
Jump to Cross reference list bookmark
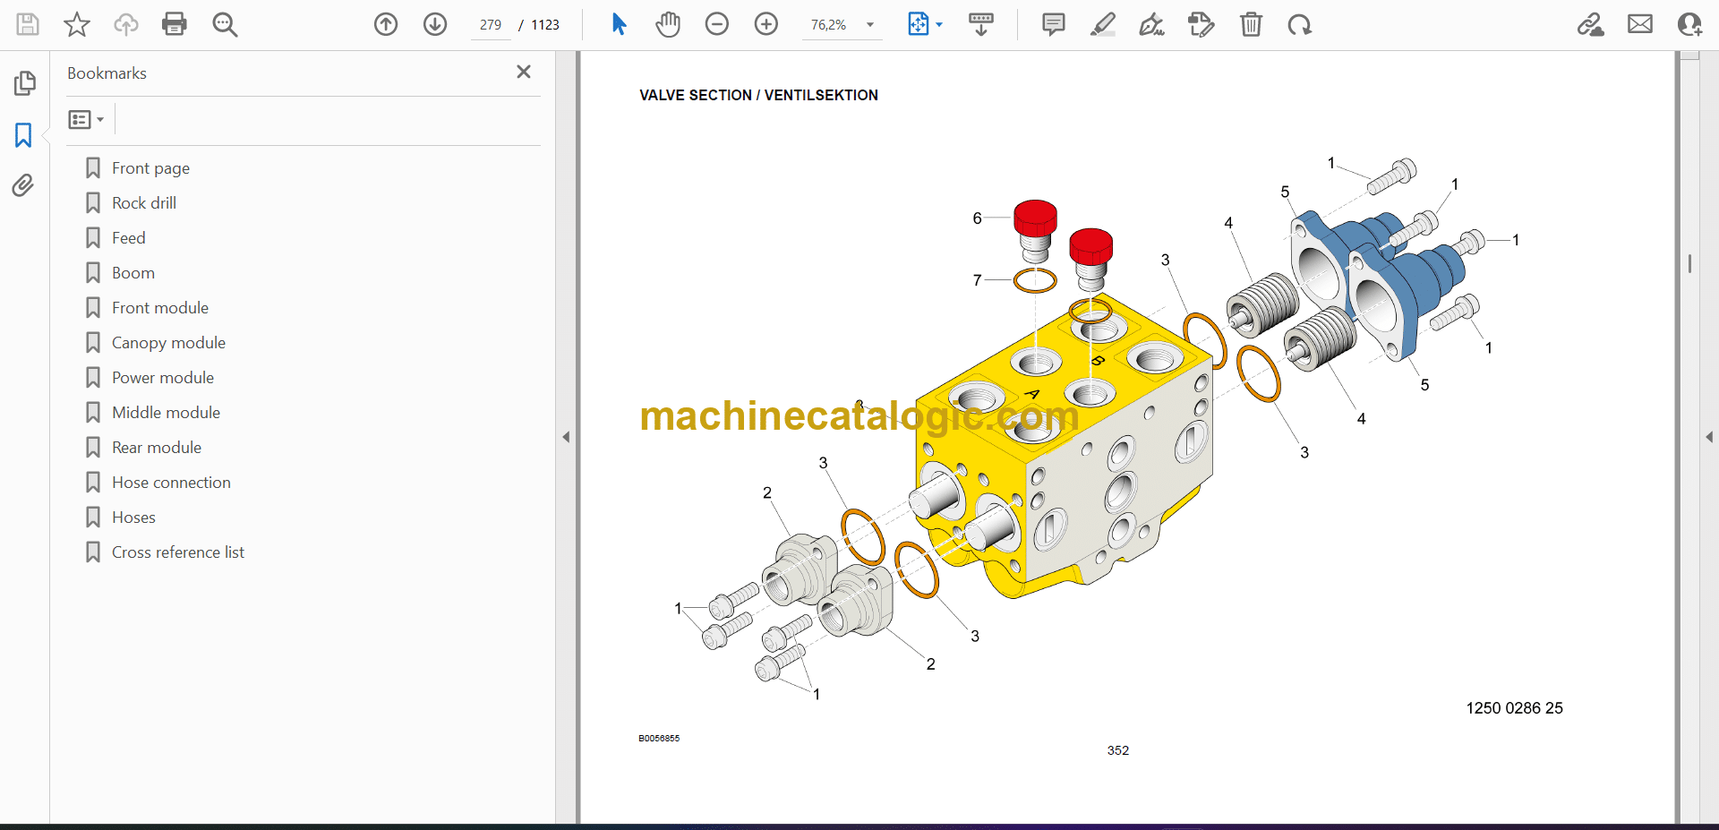[x=177, y=552]
